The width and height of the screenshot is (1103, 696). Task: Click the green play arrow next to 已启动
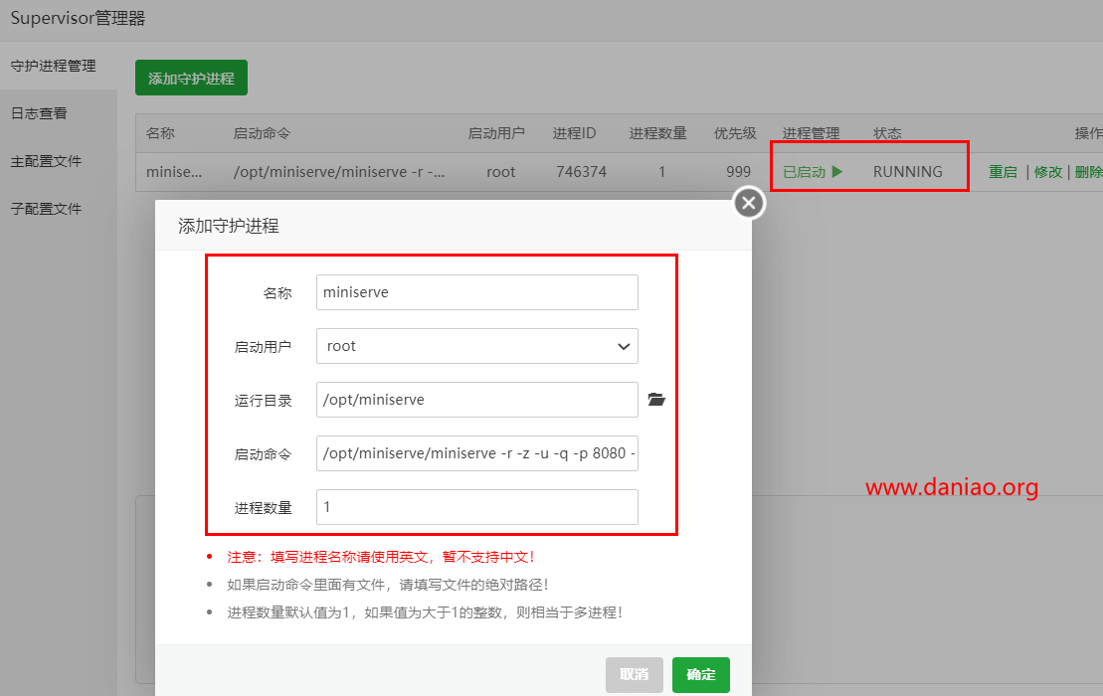(x=837, y=172)
